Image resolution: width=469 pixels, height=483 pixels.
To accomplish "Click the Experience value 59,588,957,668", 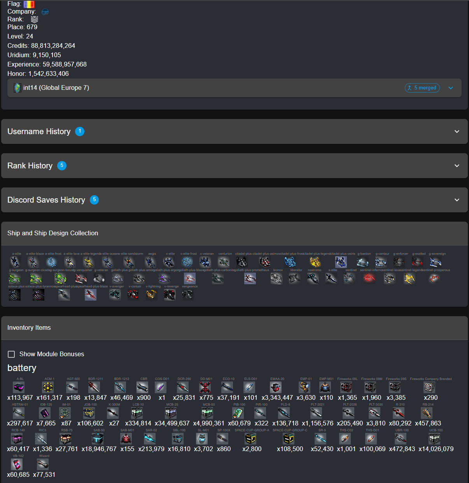I will [65, 65].
